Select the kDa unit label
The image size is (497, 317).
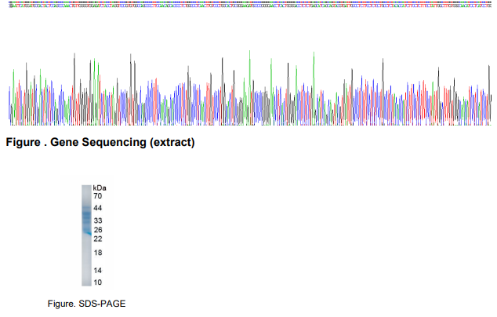[x=100, y=188]
